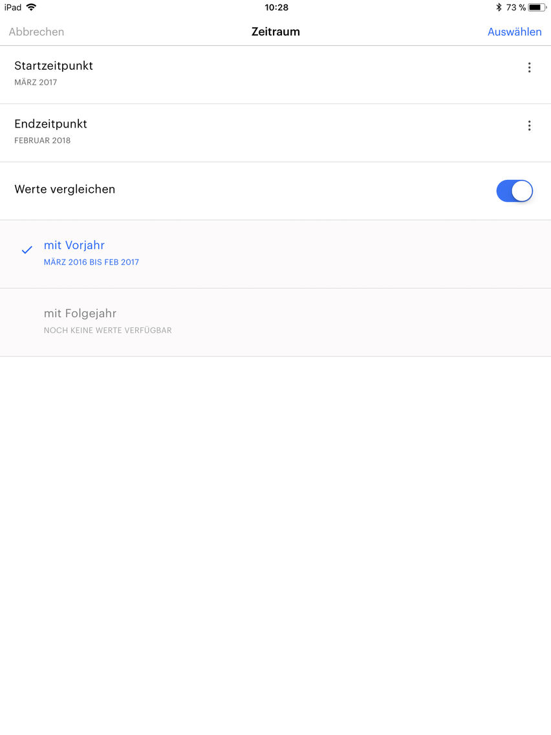Screen dimensions: 551x735
Task: Tap the blue checkmark beside mit Vorjahr
Action: tap(27, 250)
